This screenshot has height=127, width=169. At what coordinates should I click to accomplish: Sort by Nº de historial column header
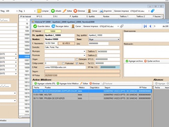point(25,16)
